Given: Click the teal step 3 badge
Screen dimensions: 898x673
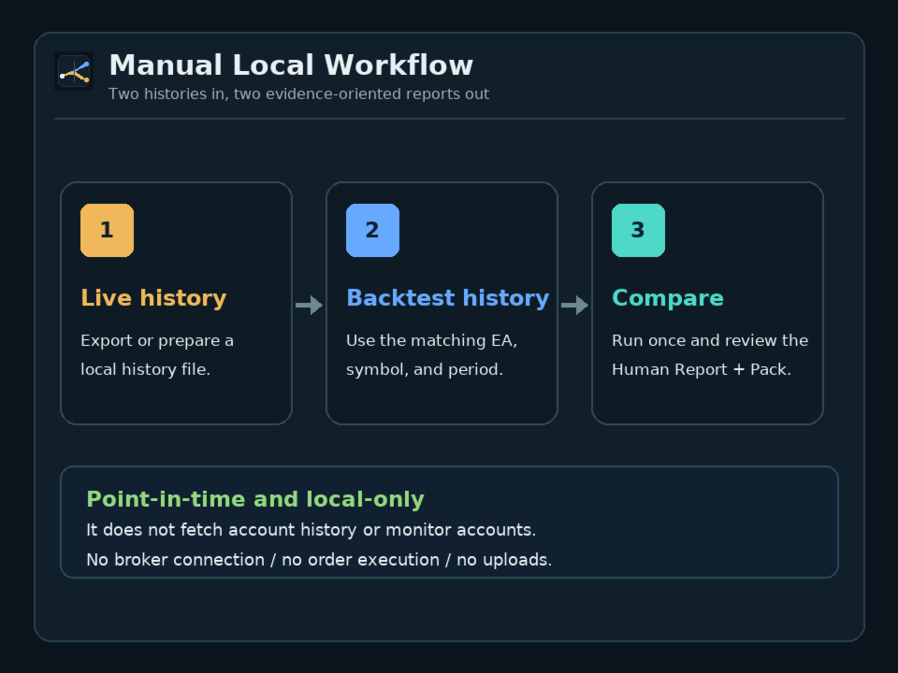Looking at the screenshot, I should (639, 230).
